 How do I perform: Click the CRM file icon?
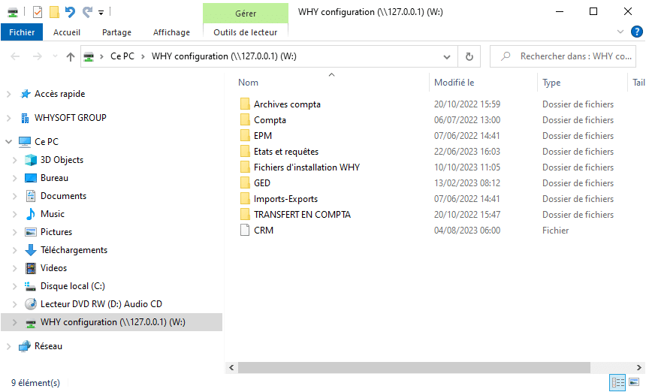[x=245, y=231]
